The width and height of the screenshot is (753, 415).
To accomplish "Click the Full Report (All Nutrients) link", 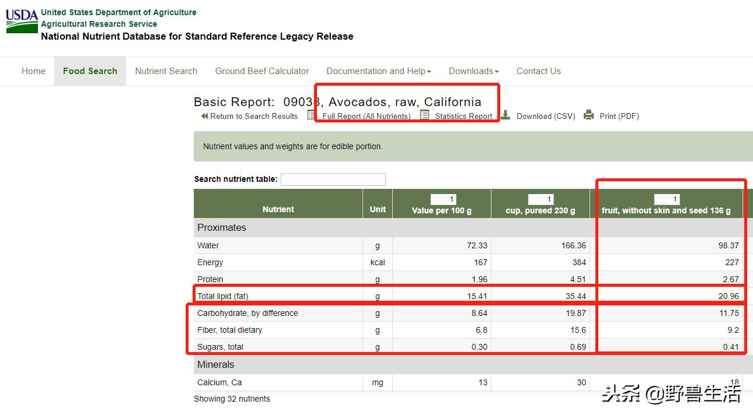I will click(x=366, y=116).
